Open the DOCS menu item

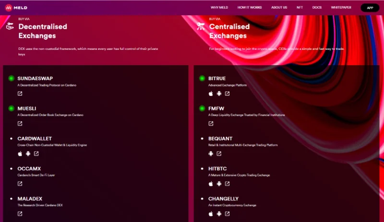coord(317,8)
